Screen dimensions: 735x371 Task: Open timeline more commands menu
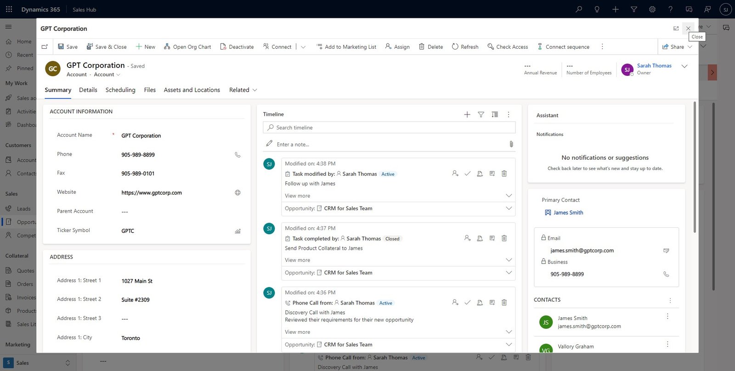pyautogui.click(x=509, y=114)
